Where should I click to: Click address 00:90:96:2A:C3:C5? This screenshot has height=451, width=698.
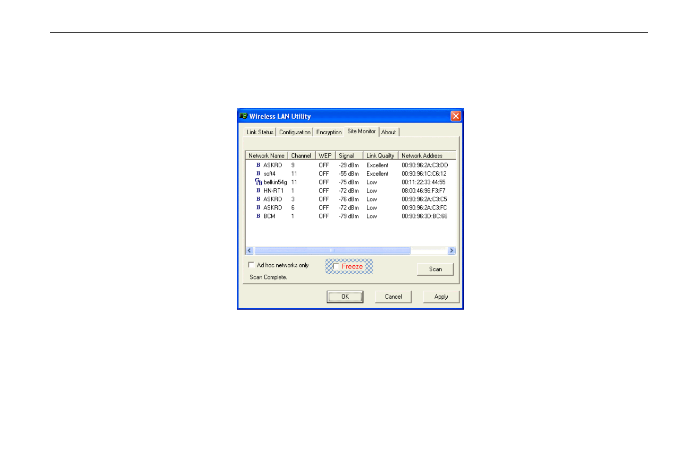point(424,199)
